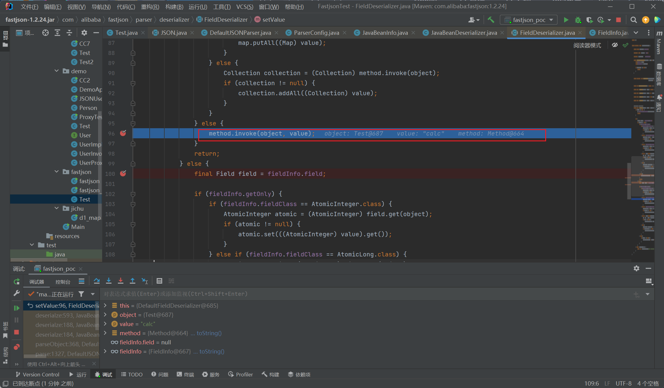664x388 pixels.
Task: Expand the fieldInfo variable node
Action: point(105,351)
